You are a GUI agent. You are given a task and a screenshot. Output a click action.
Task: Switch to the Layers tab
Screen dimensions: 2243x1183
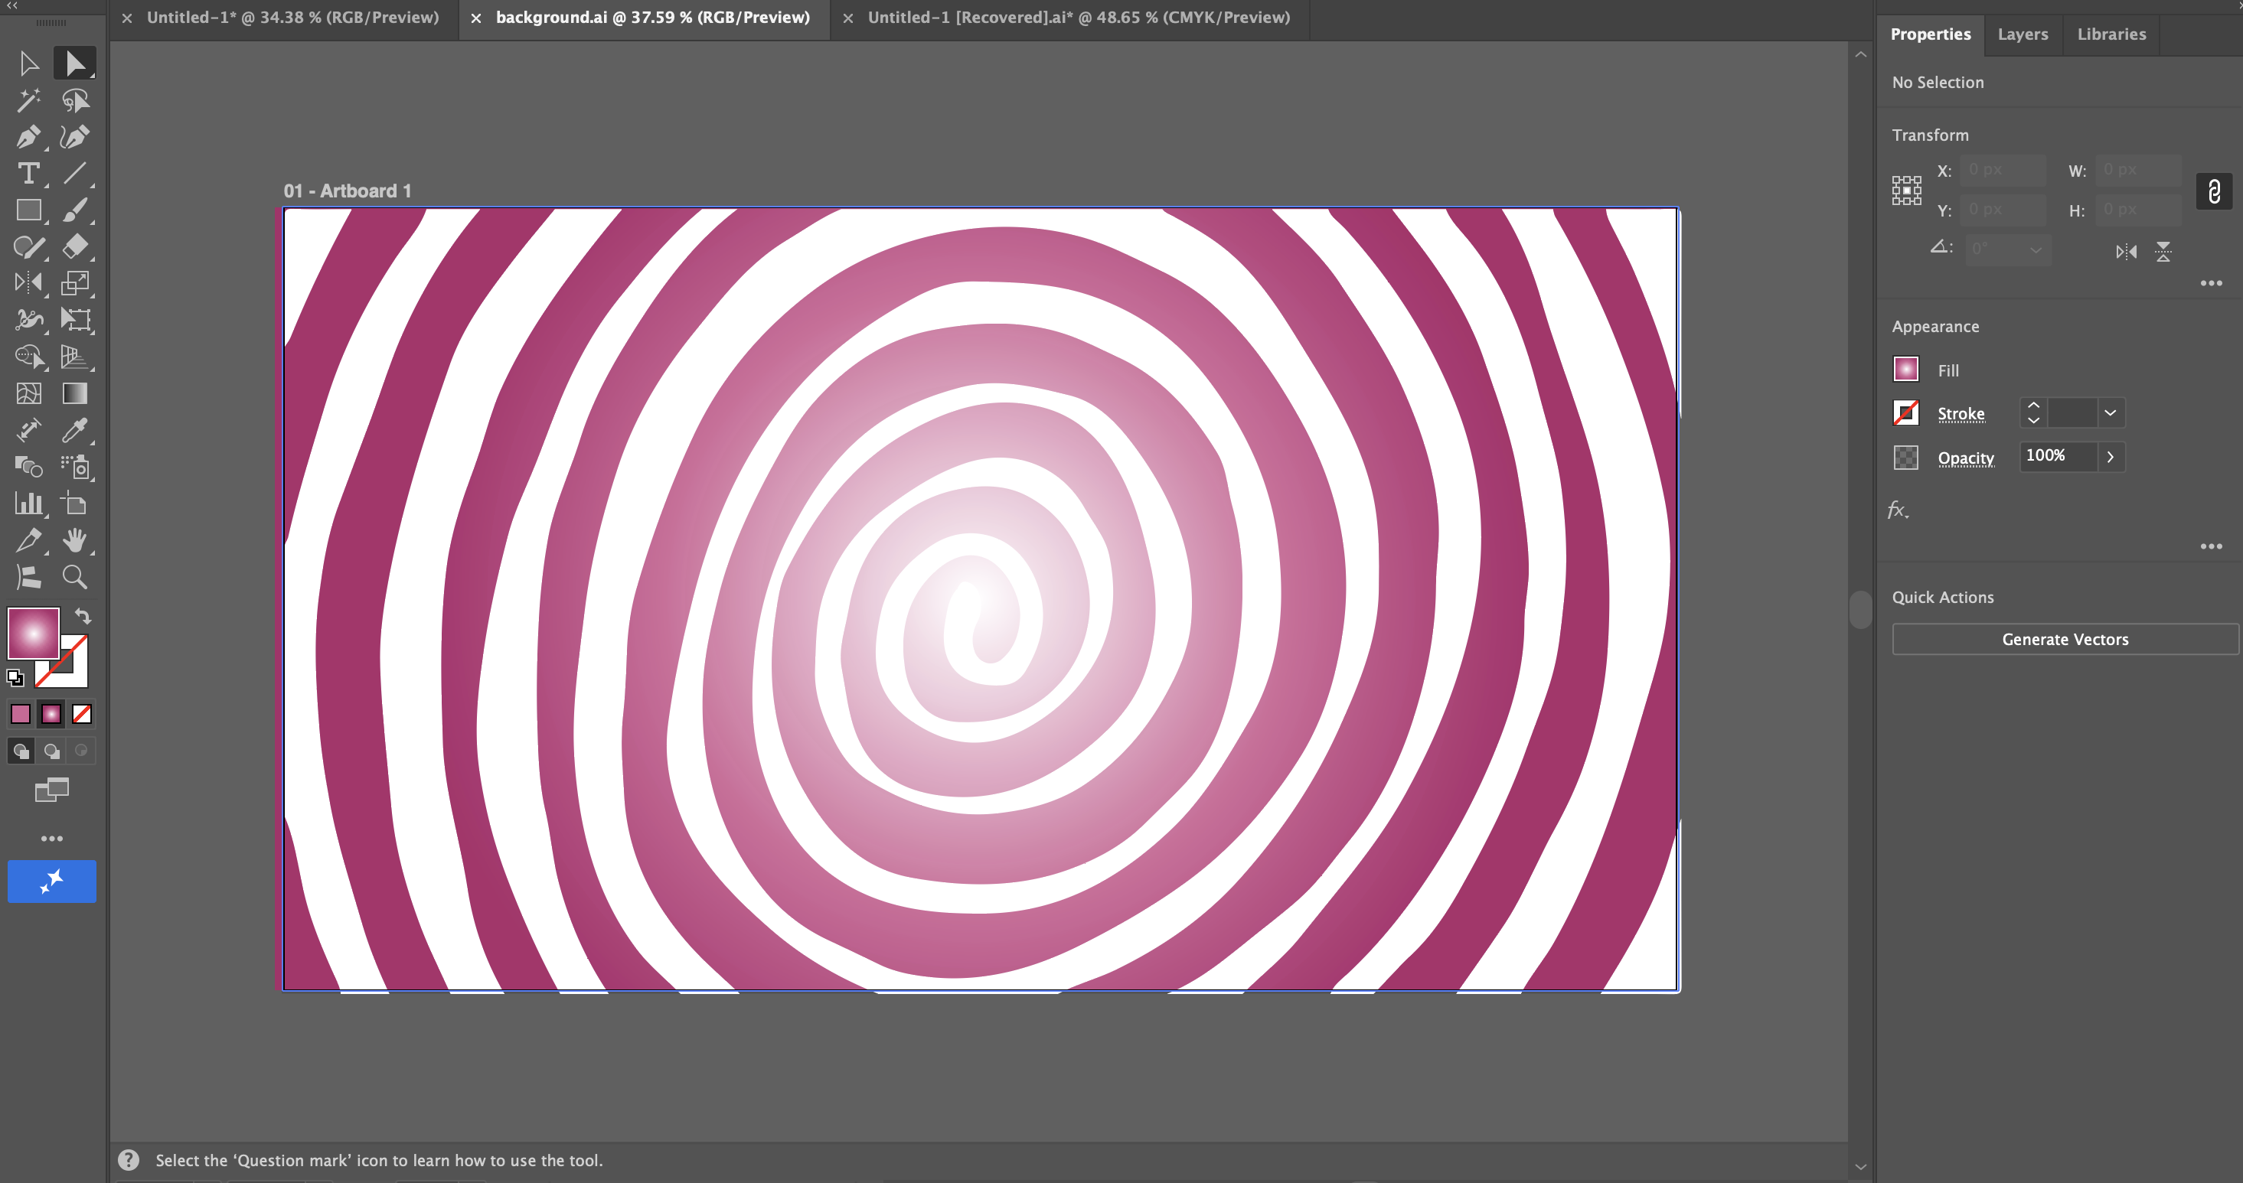(2022, 34)
